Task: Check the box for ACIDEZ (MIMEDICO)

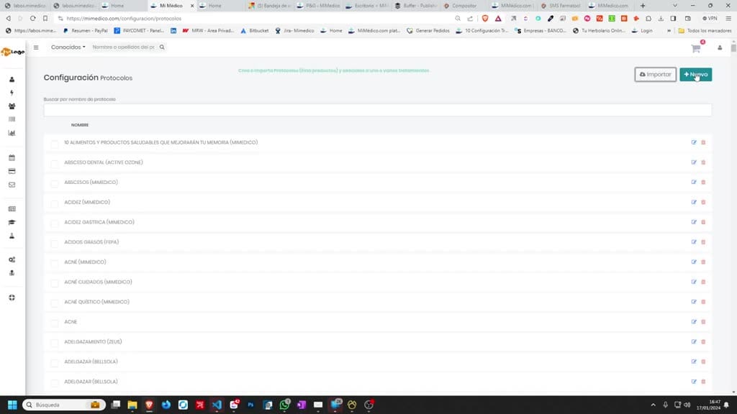Action: click(x=55, y=203)
